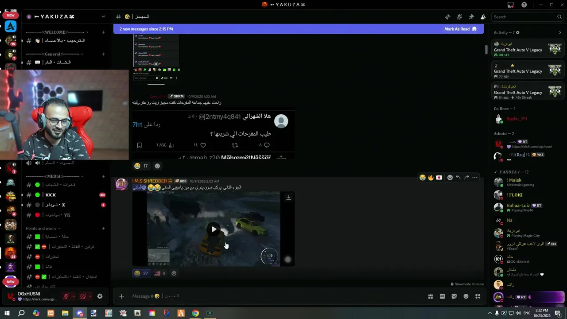The width and height of the screenshot is (567, 319).
Task: Expand the Activity section chevron
Action: (560, 32)
